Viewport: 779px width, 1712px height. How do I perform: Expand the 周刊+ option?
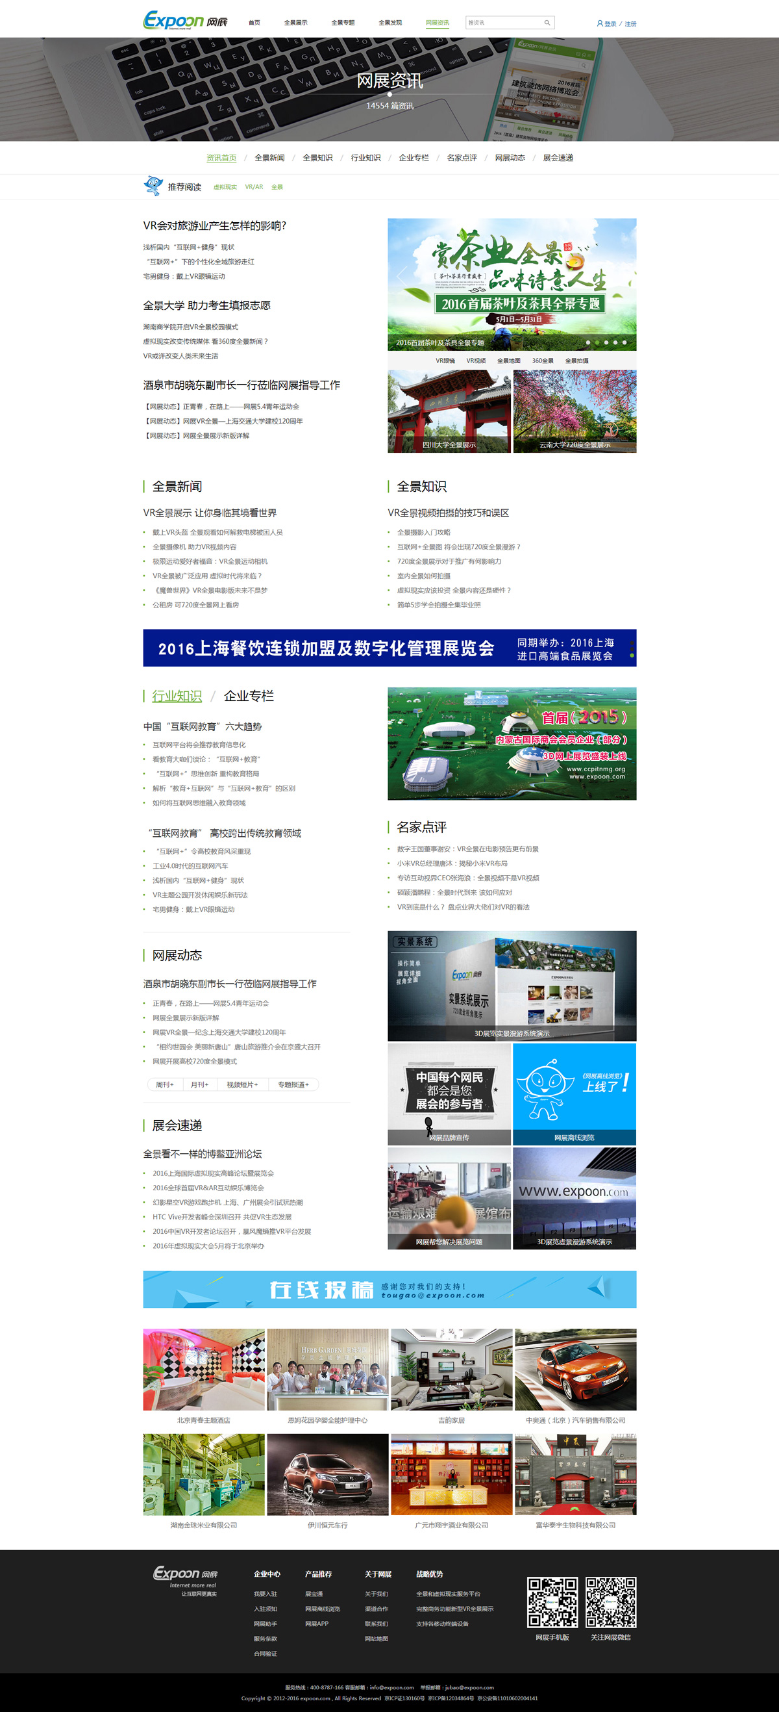pos(165,1084)
